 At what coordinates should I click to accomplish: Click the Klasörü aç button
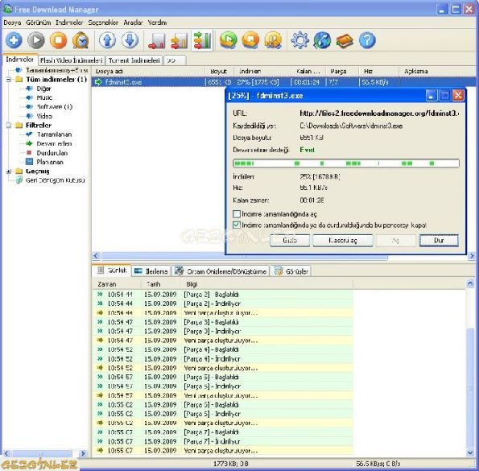343,241
